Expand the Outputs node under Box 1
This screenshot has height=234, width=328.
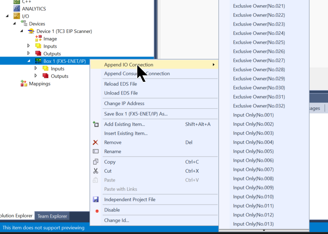point(36,76)
